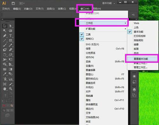159x125 pixels.
Task: Select the Rotate tool
Action: 4,55
